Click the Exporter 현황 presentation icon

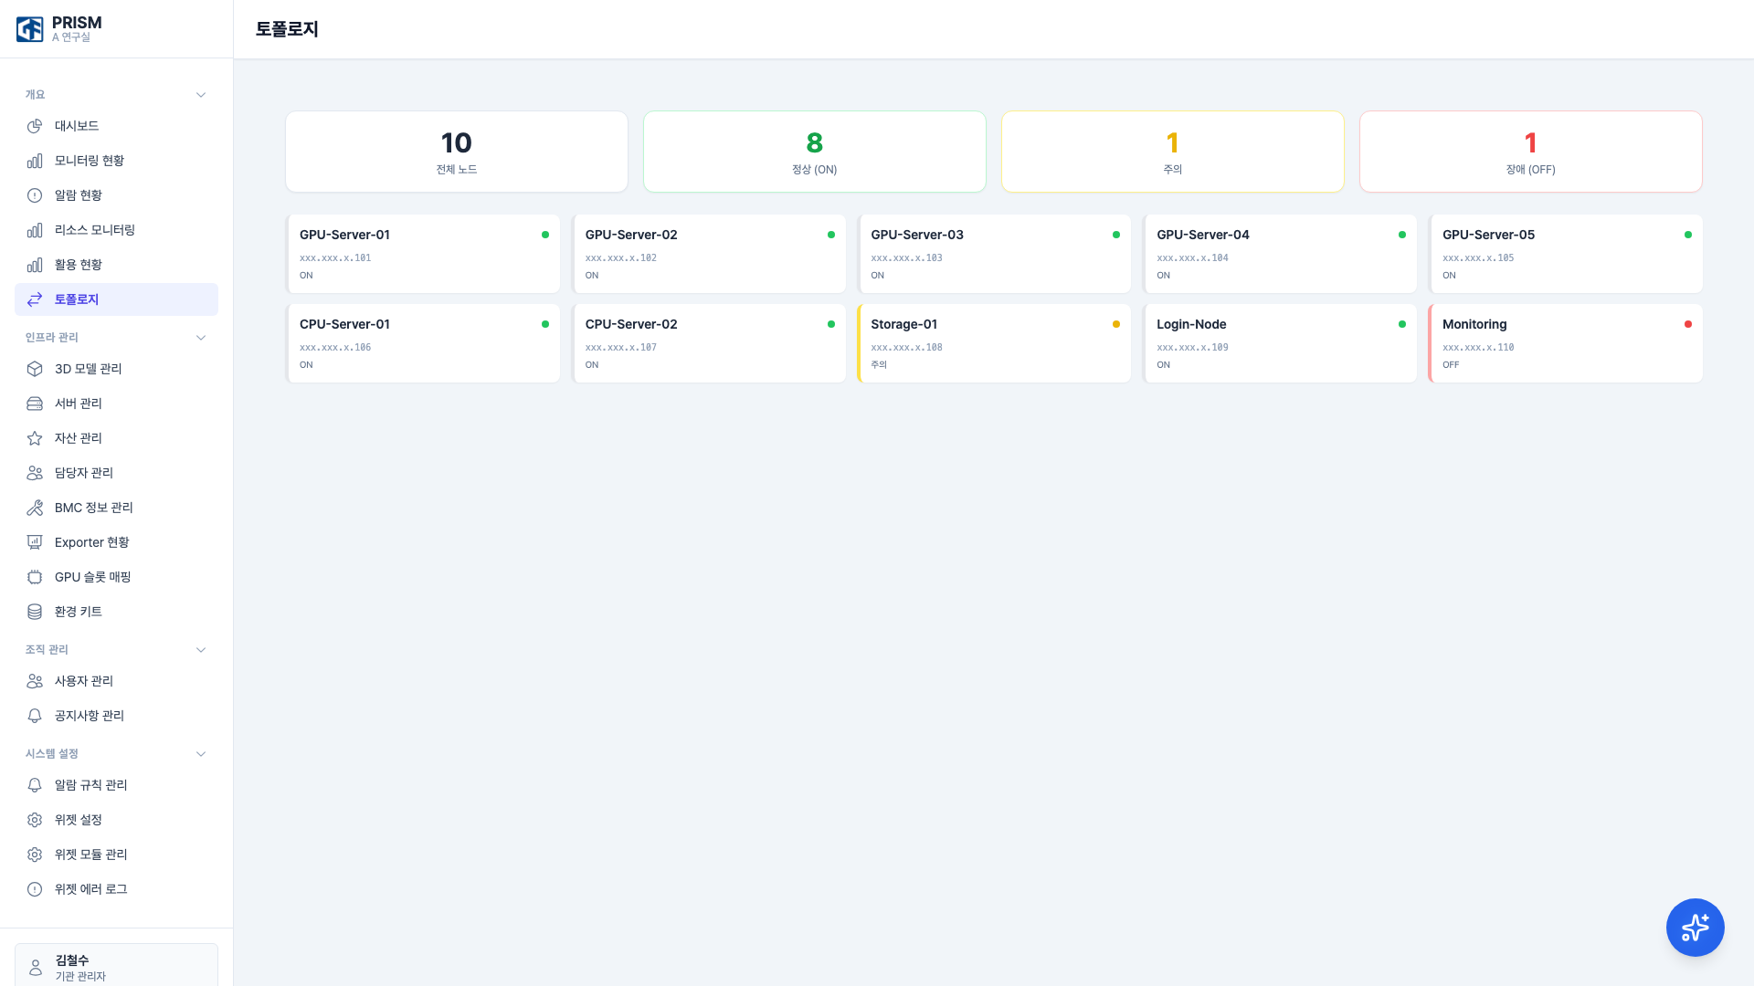click(35, 542)
